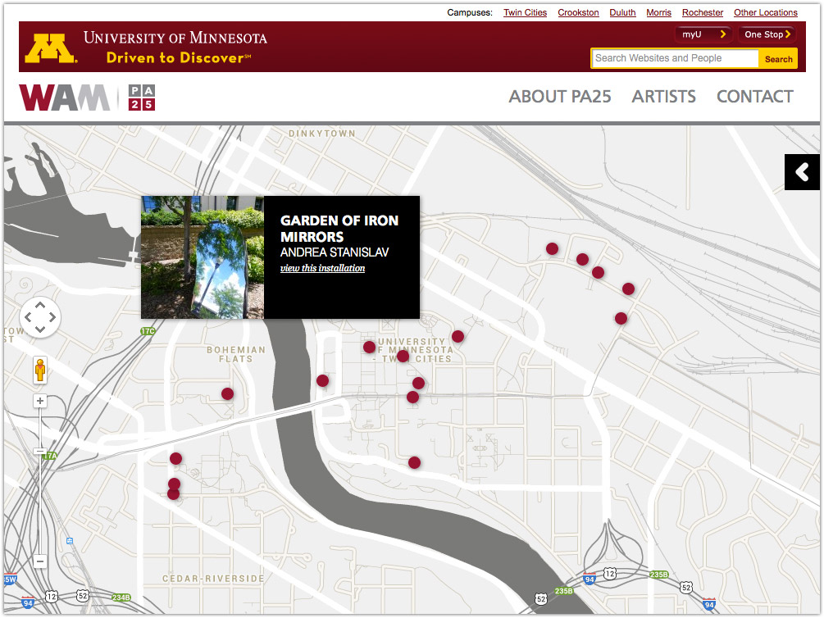Open the Duluth campus link
Screen dimensions: 824x618
coord(622,12)
